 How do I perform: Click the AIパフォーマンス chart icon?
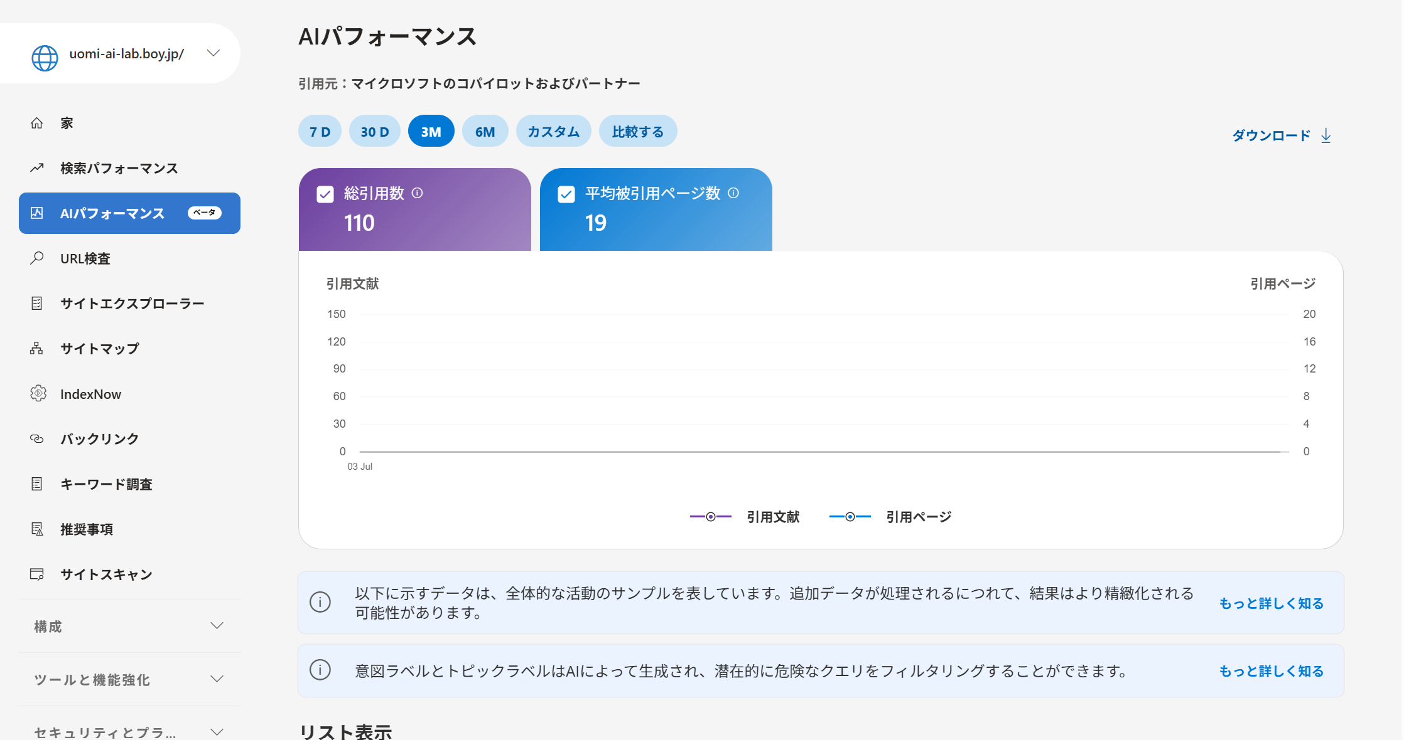37,213
